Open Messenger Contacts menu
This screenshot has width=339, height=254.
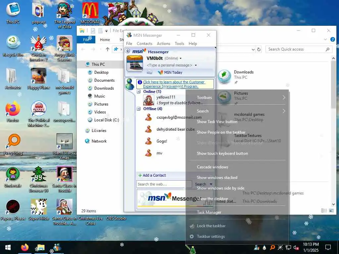pos(144,44)
